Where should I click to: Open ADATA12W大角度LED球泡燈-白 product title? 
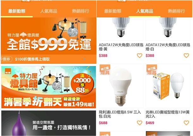[x=168, y=47]
